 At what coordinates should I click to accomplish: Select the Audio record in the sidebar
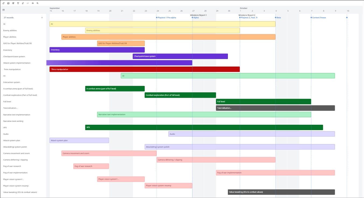pos(6,134)
